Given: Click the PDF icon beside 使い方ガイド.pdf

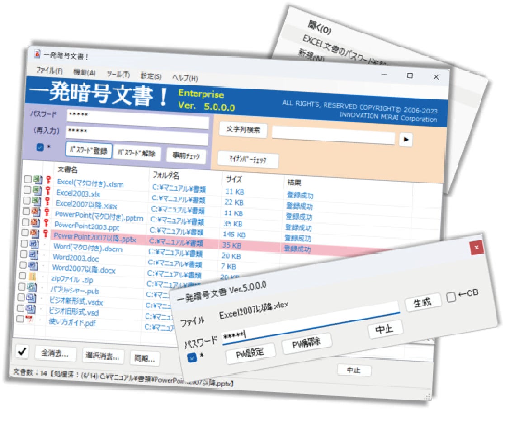Looking at the screenshot, I should pyautogui.click(x=30, y=320).
